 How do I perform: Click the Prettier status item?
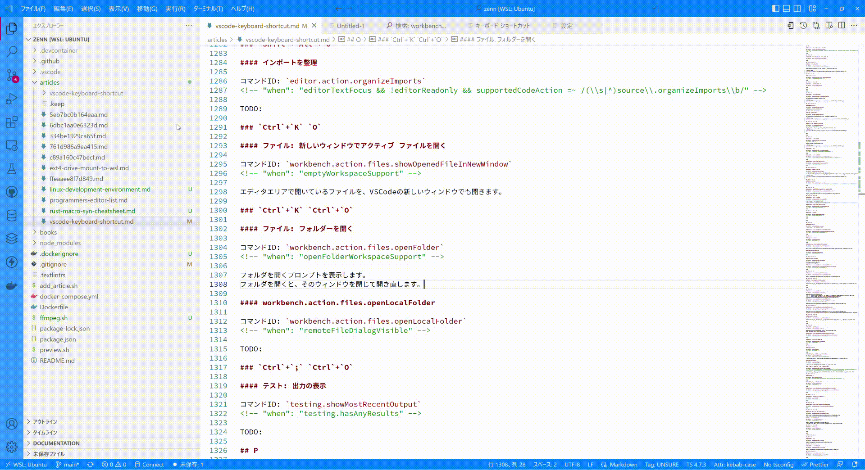pos(815,465)
